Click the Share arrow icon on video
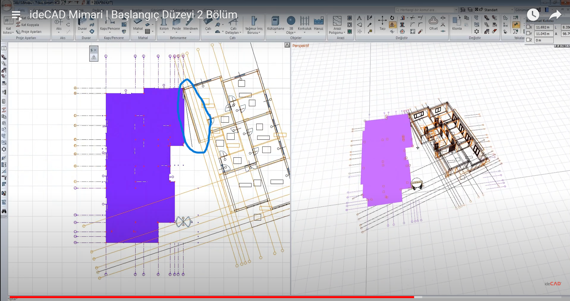 [x=555, y=14]
